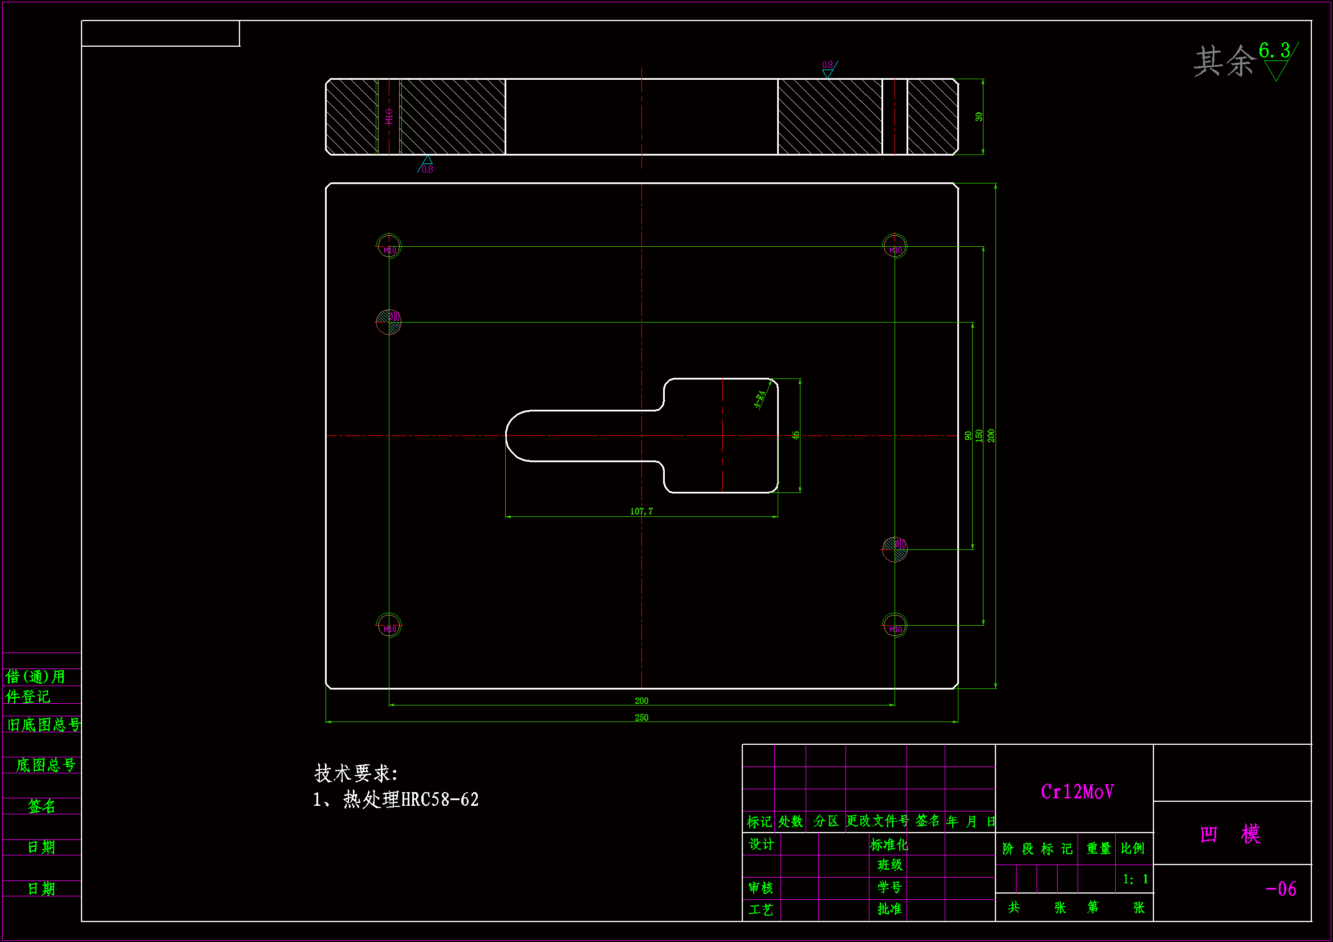
Task: Select the Cr12MoV material text
Action: [1077, 792]
